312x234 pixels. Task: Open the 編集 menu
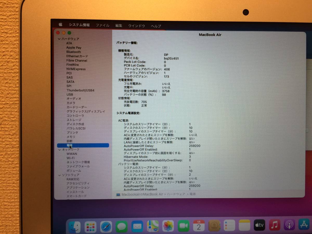(x=119, y=25)
